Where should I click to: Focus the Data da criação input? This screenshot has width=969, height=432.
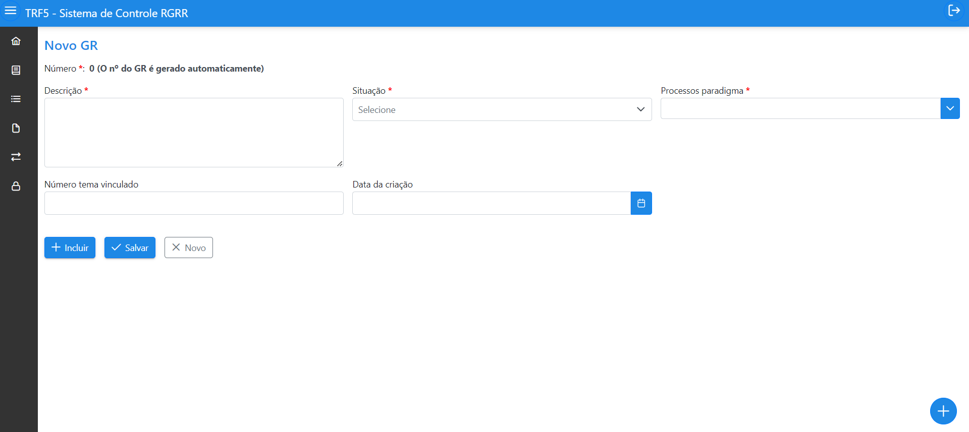tap(492, 203)
